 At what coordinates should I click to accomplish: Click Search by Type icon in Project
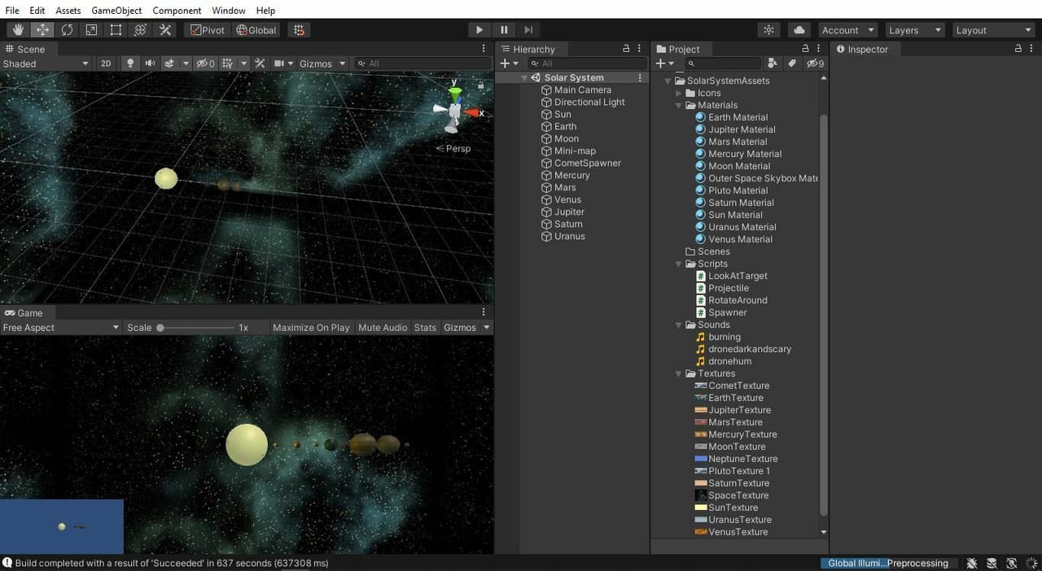click(773, 63)
